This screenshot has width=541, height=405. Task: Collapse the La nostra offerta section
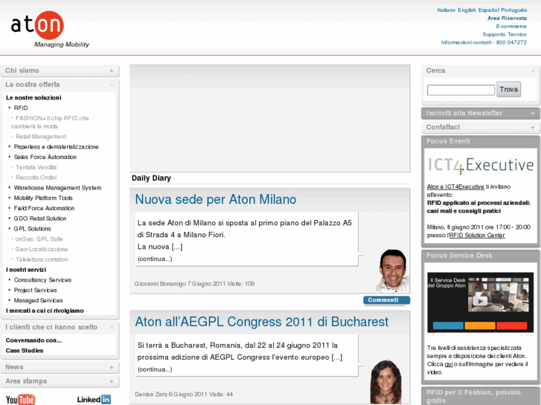[112, 85]
